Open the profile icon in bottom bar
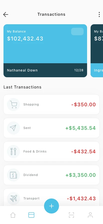103x224 pixels. point(90,215)
